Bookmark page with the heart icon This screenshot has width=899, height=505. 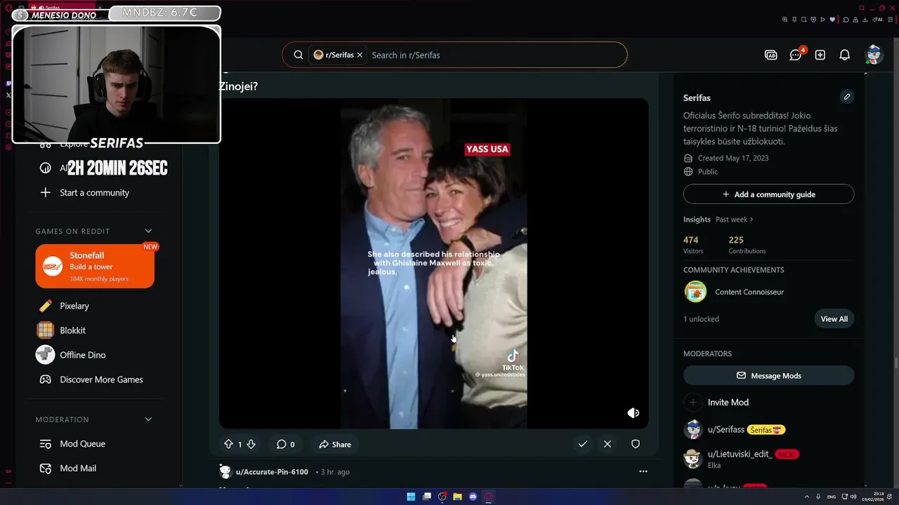(832, 20)
